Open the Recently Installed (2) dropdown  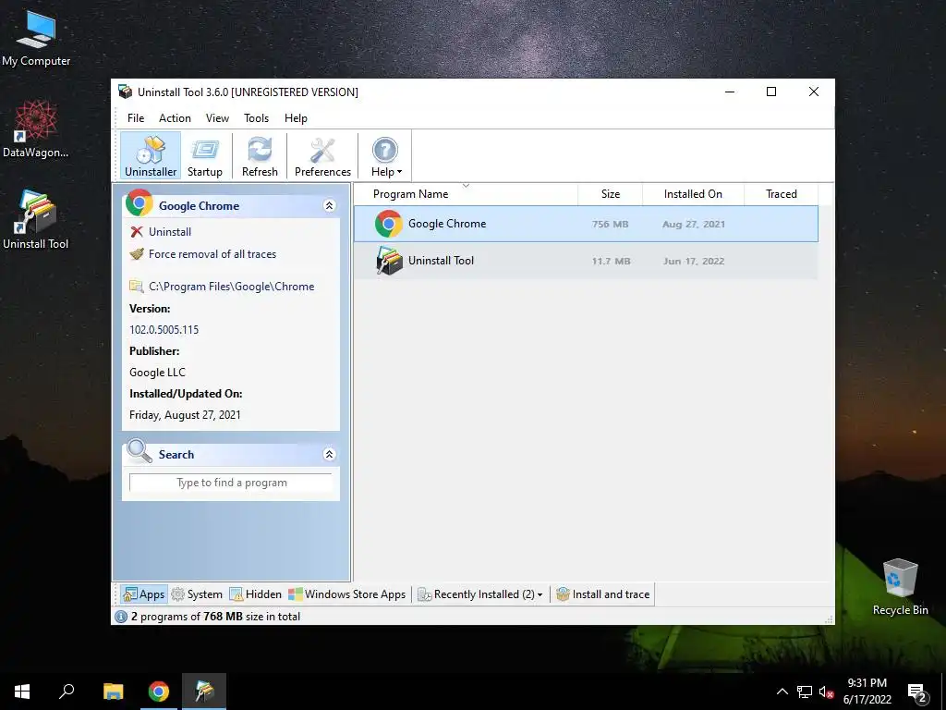pyautogui.click(x=480, y=594)
